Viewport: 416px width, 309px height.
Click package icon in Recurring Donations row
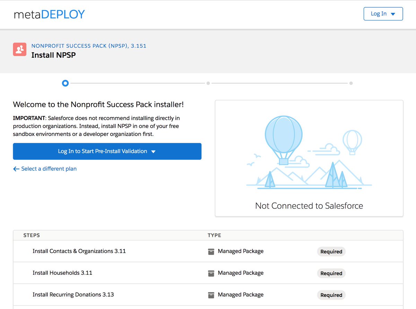211,295
